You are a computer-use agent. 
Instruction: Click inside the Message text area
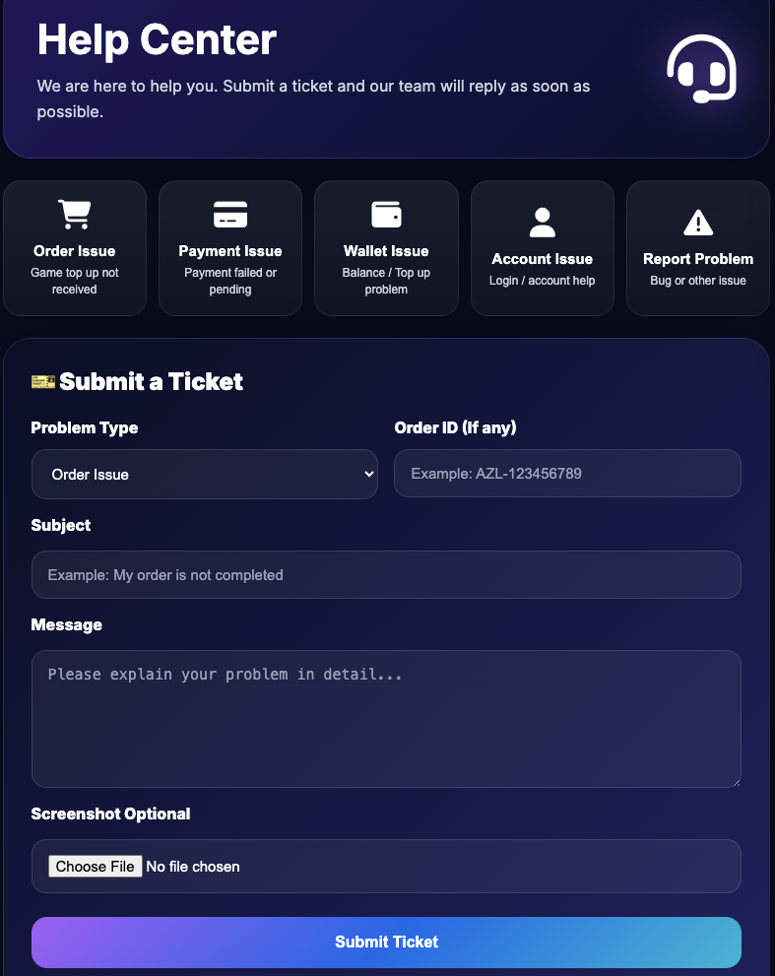tap(386, 719)
